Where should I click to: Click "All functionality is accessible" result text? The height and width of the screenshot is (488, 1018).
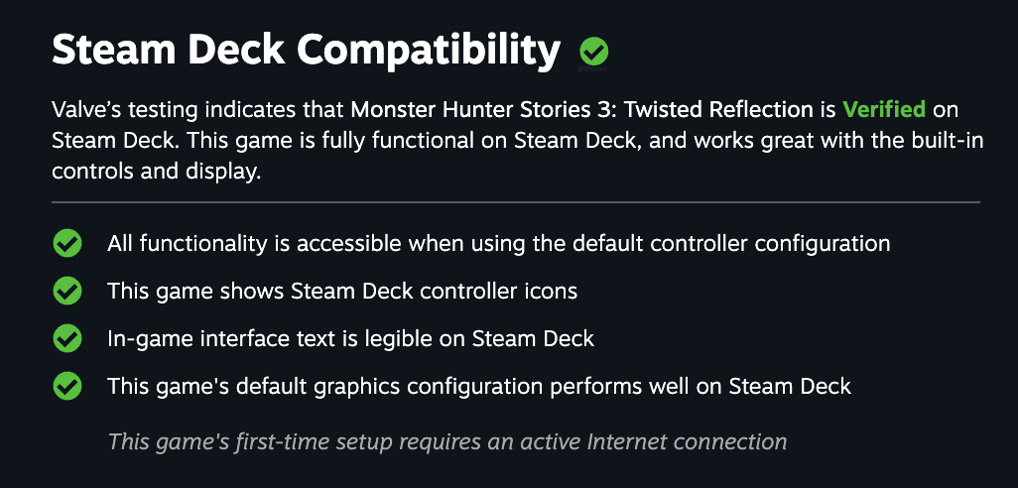[x=261, y=243]
